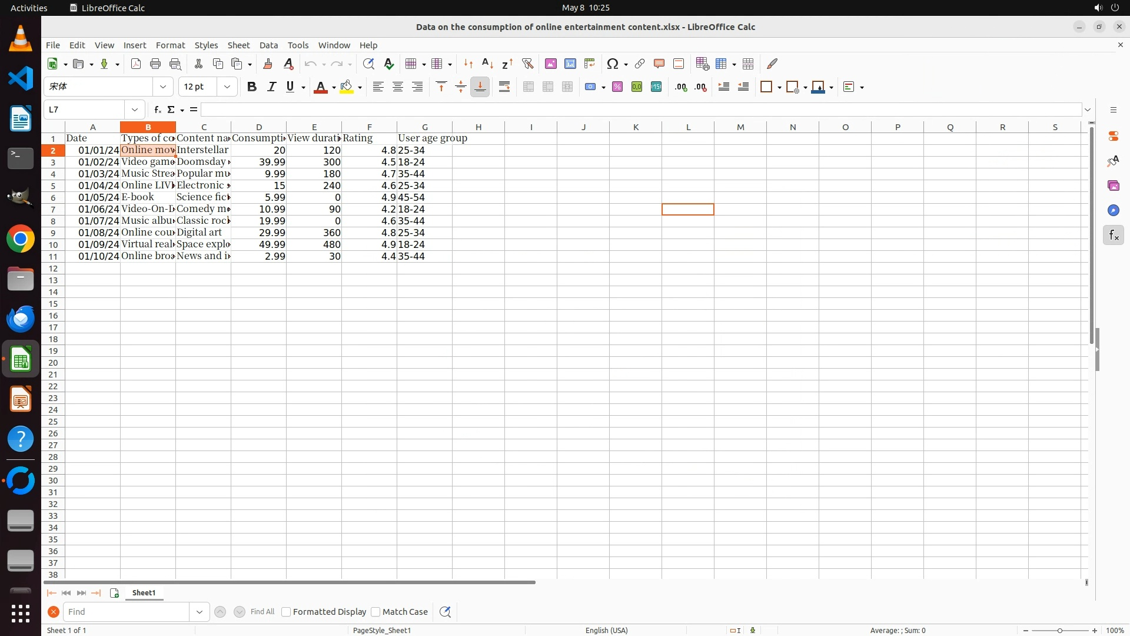Expand the Name Box dropdown arrow
1130x636 pixels.
pyautogui.click(x=135, y=110)
